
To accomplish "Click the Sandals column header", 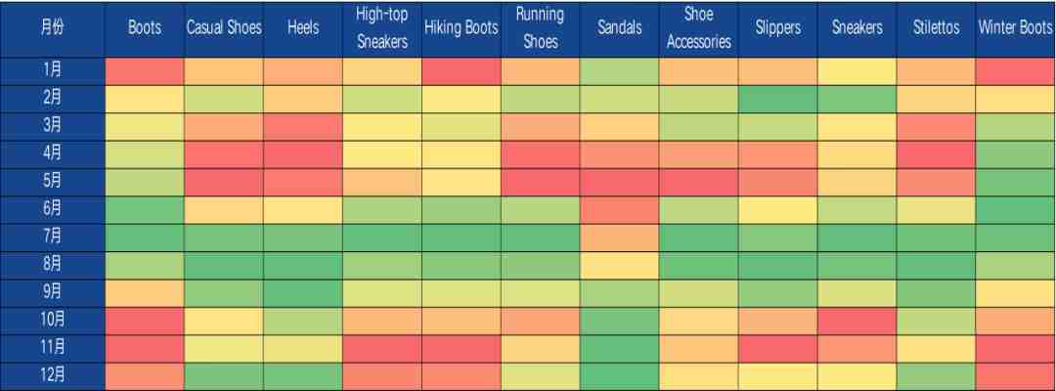I will coord(620,29).
